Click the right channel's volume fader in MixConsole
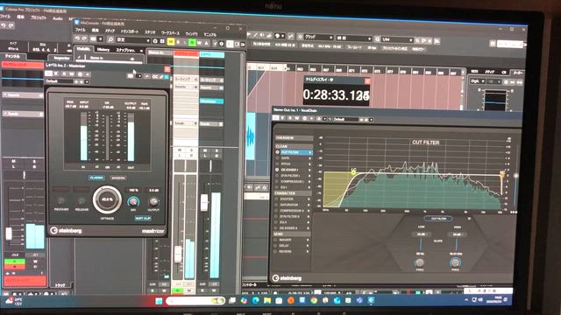This screenshot has width=561, height=315. pyautogui.click(x=204, y=202)
